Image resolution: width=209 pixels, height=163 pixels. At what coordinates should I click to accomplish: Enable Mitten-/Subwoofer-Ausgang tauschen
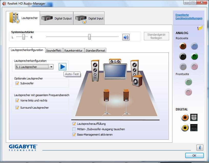(74, 129)
